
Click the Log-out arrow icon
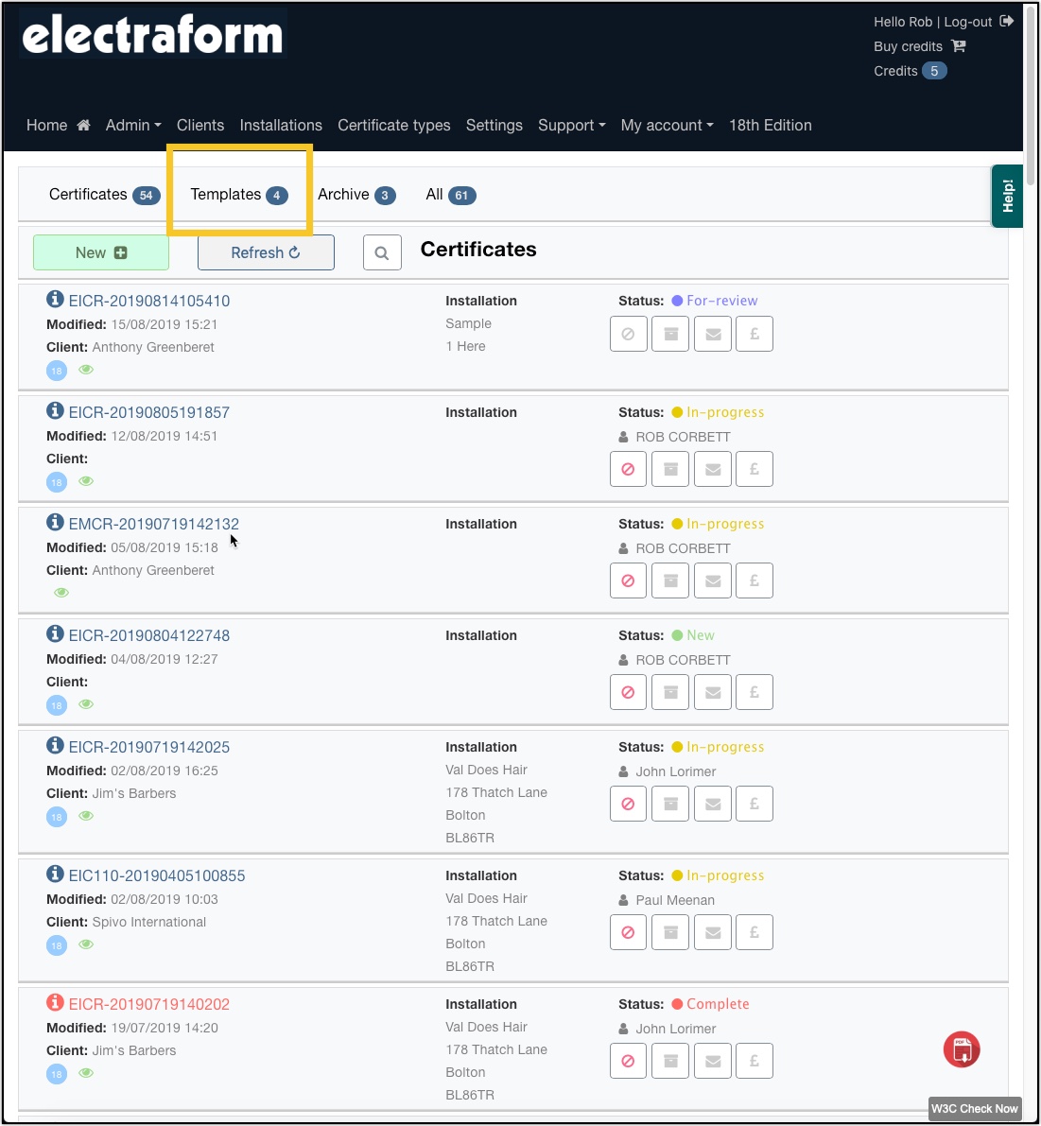click(x=1007, y=21)
